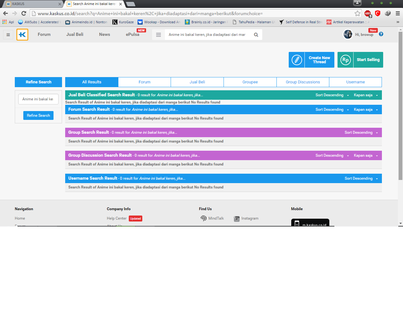Open News in top navigation
This screenshot has width=403, height=314.
click(105, 35)
